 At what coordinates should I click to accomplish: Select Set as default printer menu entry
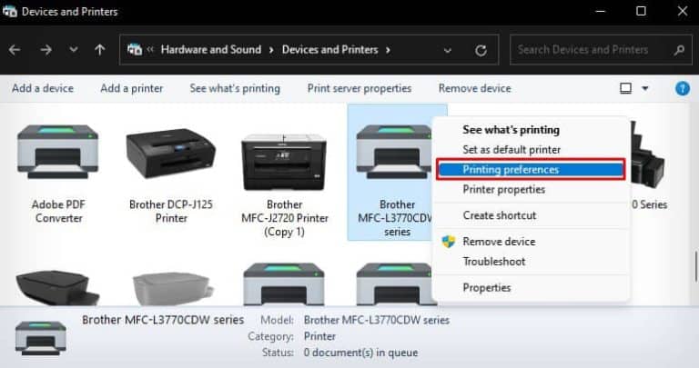click(511, 149)
